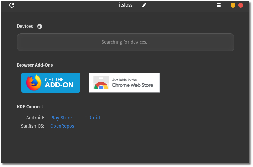Image resolution: width=253 pixels, height=167 pixels.
Task: Follow the F-Droid link
Action: (92, 118)
